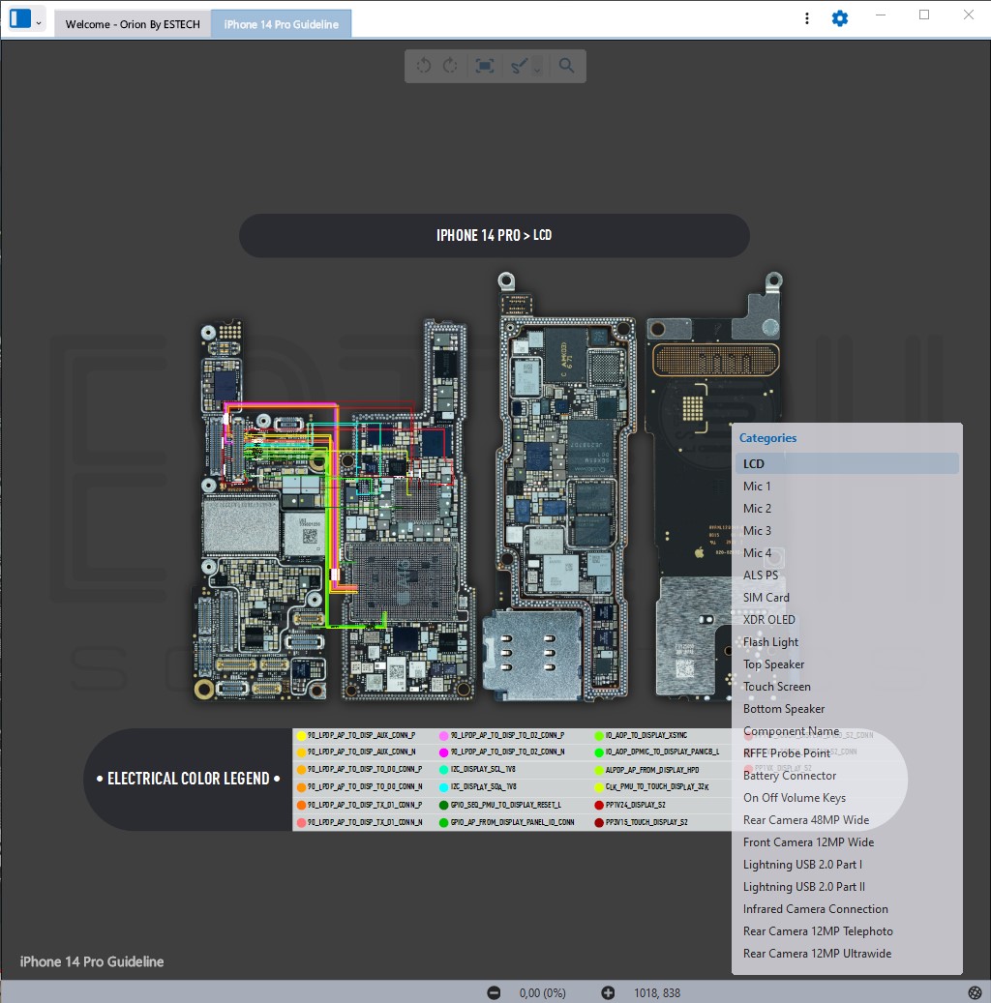Click the 0,00 (0%) zoom level value
The width and height of the screenshot is (991, 1003).
coord(542,992)
